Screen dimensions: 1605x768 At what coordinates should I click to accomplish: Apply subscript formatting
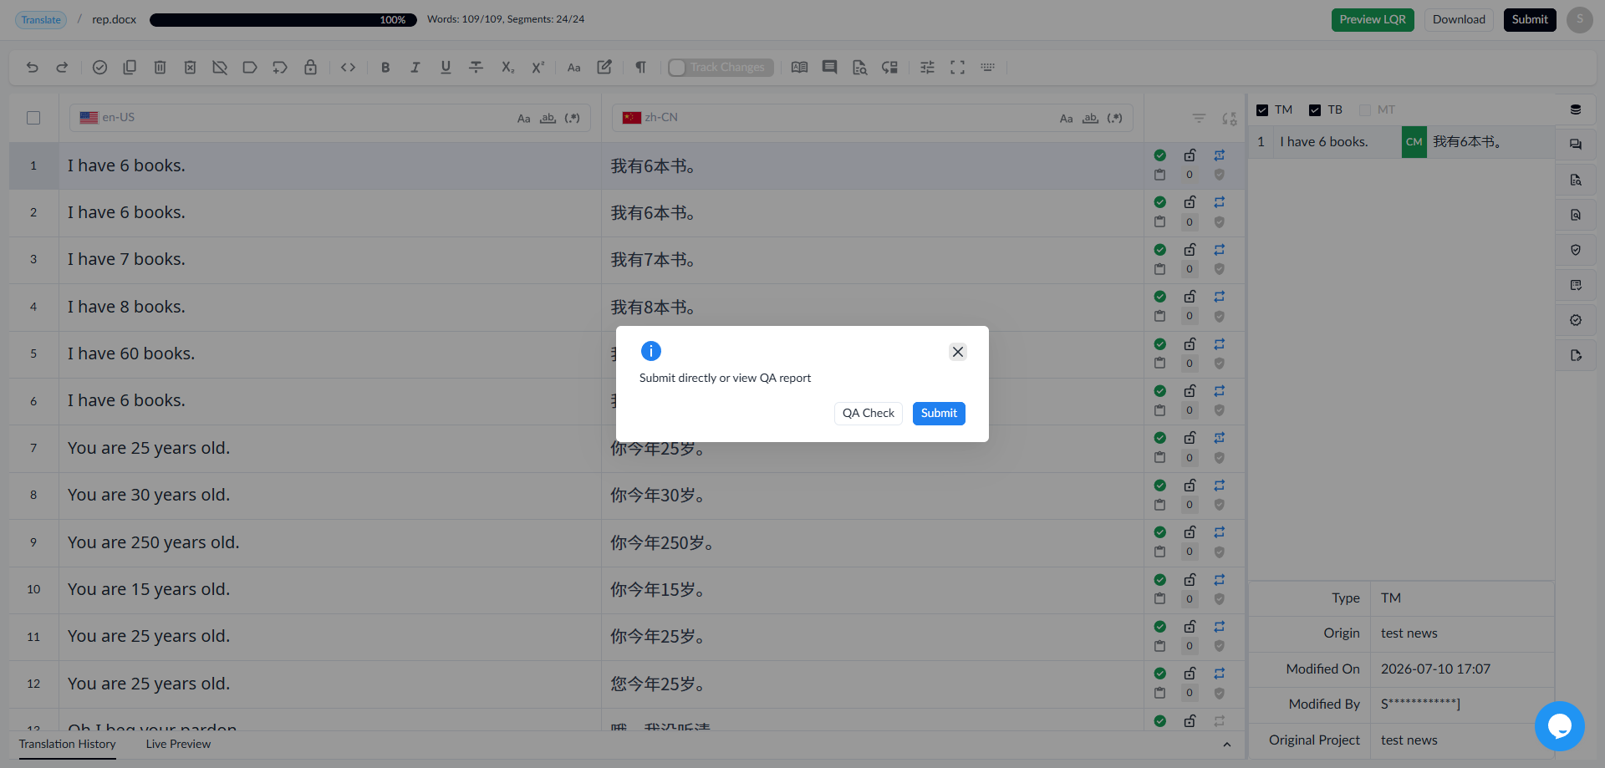pyautogui.click(x=507, y=67)
